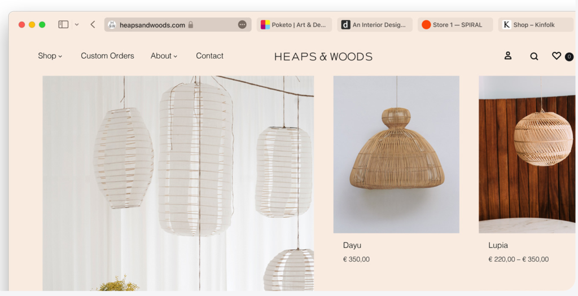Click the Kinfolk K tab favicon
This screenshot has width=578, height=296.
click(507, 25)
